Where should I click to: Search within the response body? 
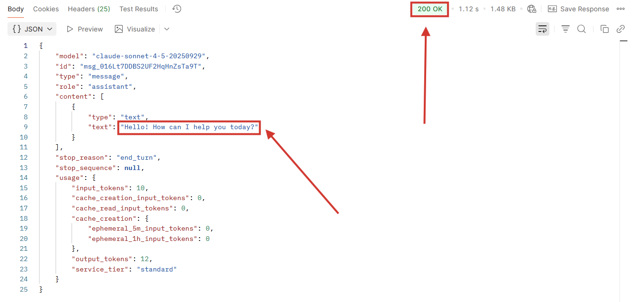(x=581, y=29)
